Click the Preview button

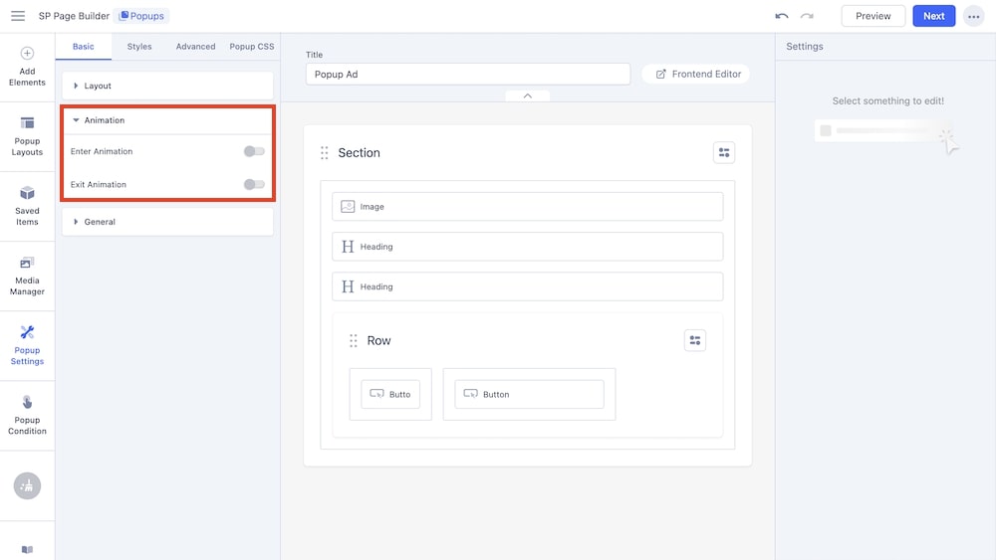coord(872,16)
